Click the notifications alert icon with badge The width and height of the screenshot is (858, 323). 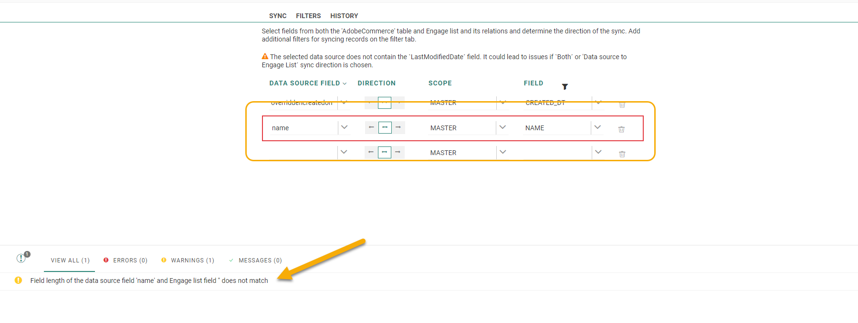[22, 258]
